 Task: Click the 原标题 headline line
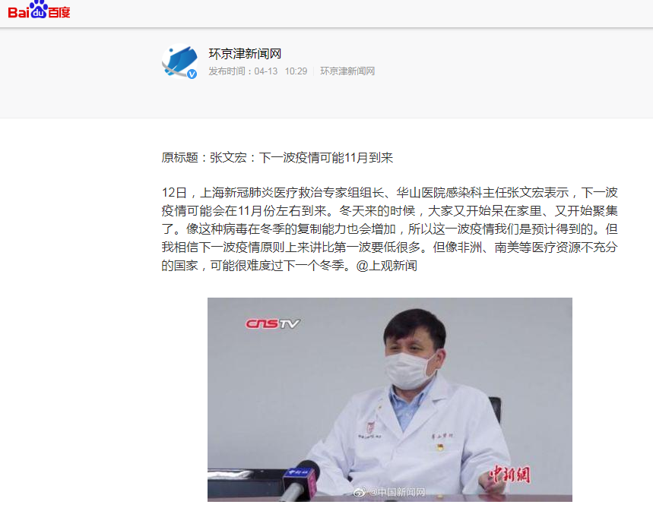pos(277,158)
